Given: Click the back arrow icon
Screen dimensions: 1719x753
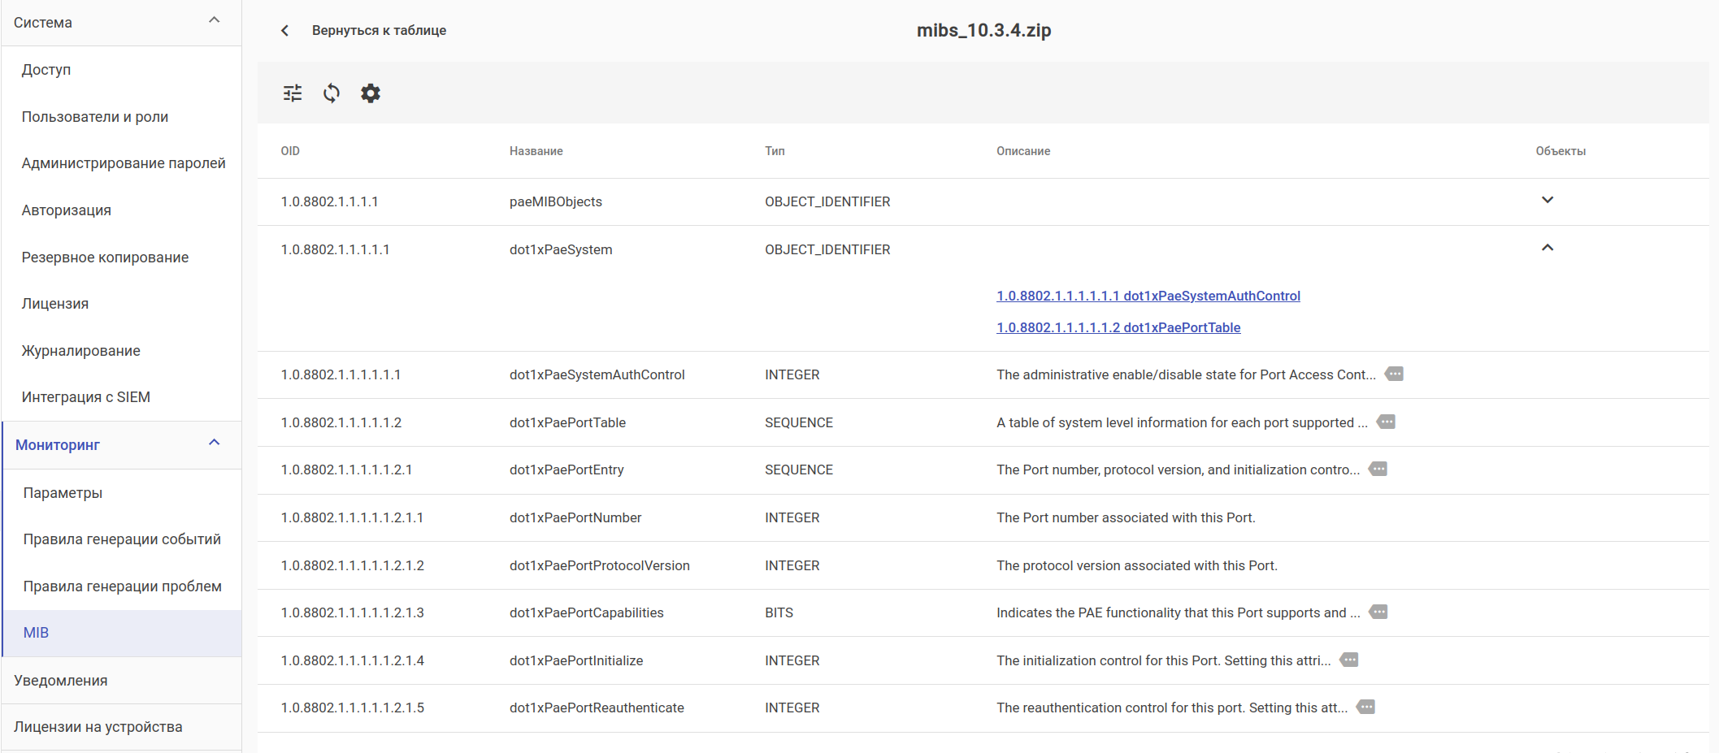Looking at the screenshot, I should point(285,31).
